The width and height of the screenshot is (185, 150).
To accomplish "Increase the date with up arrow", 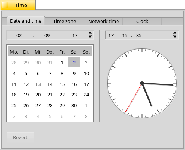I will point(90,33).
